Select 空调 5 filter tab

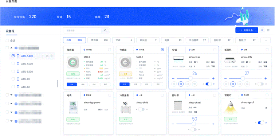click(x=123, y=40)
